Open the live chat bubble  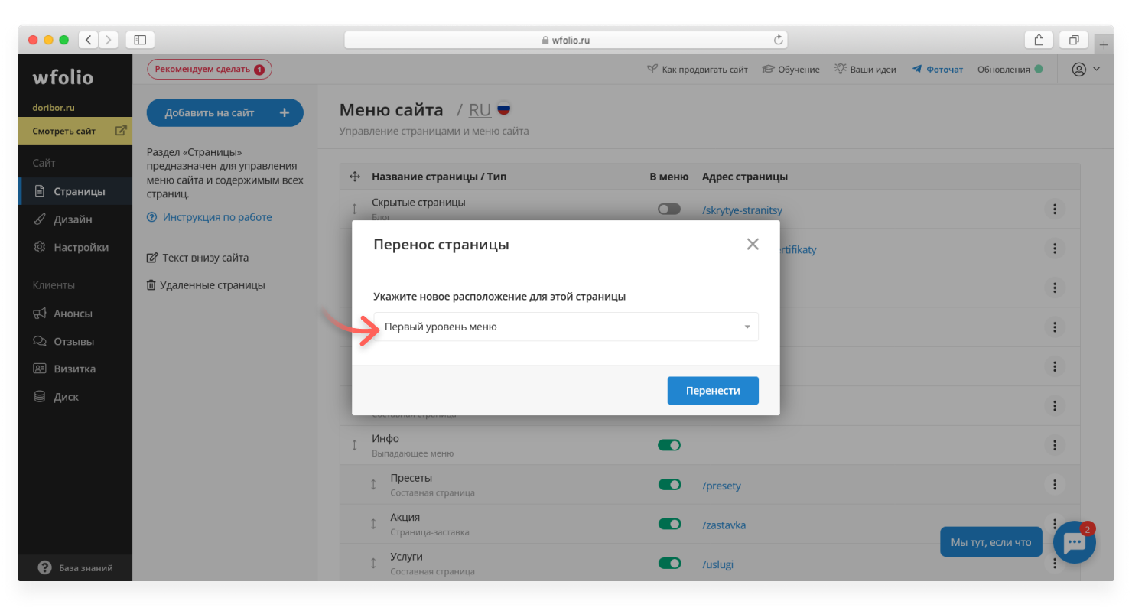pyautogui.click(x=1075, y=542)
